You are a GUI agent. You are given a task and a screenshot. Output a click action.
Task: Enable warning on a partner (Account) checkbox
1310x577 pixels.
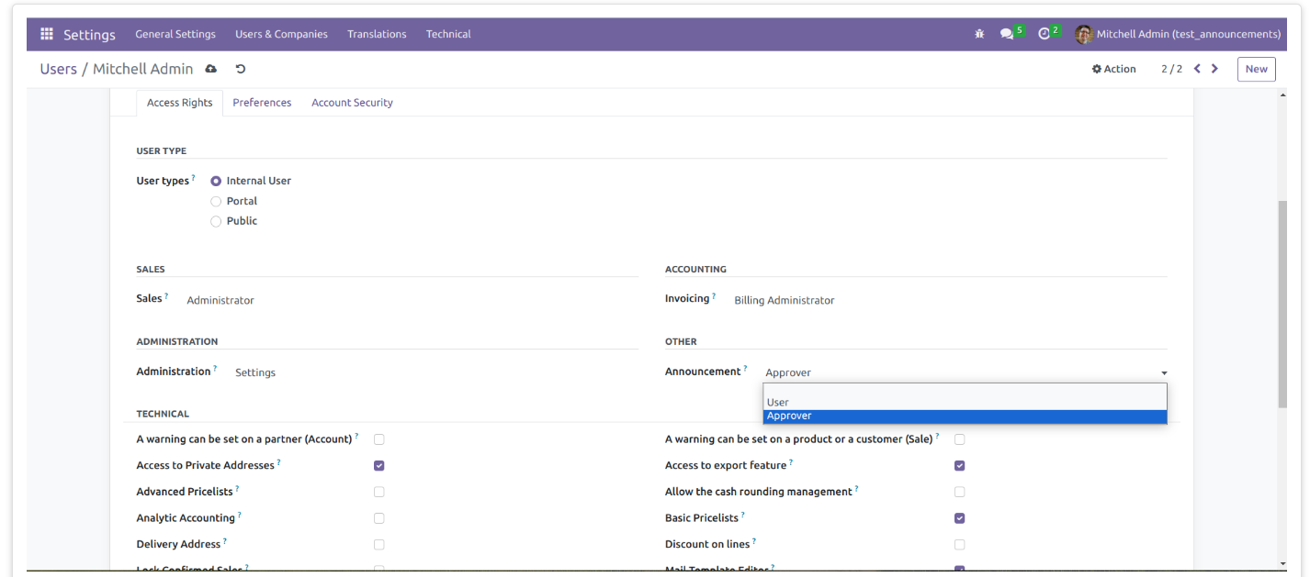379,439
